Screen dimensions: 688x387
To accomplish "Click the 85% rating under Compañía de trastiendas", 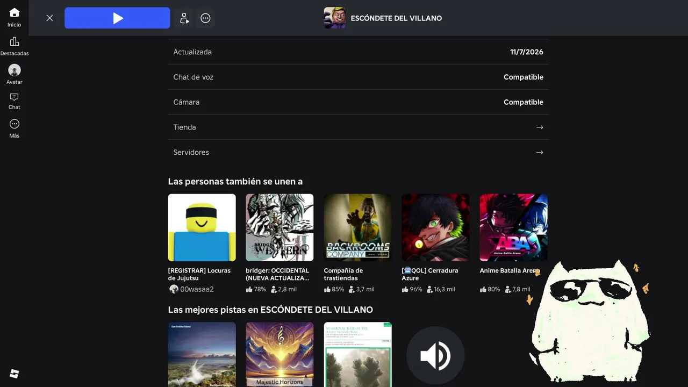I will pos(334,289).
